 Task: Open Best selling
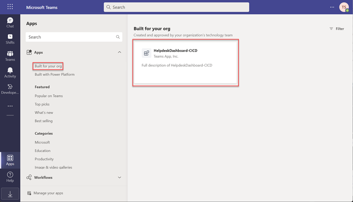tap(44, 121)
